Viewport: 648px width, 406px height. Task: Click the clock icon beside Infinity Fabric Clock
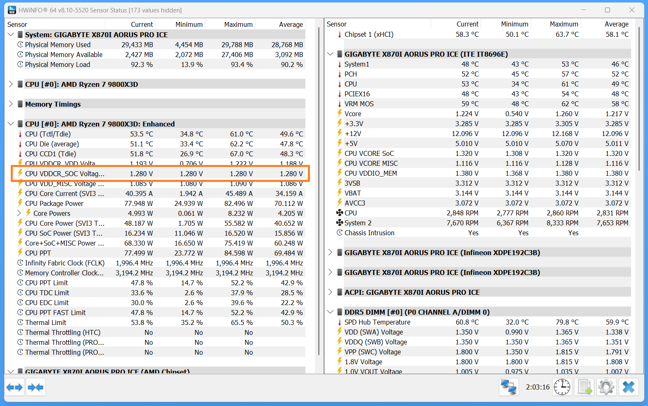click(20, 263)
